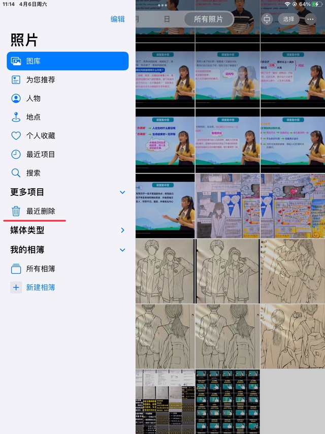Collapse the 更多项目 section chevron
This screenshot has height=434, width=325.
coord(122,192)
